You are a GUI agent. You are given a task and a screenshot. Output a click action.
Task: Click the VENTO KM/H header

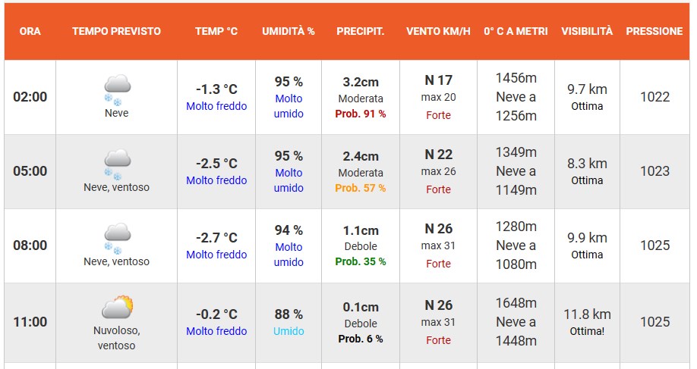438,31
